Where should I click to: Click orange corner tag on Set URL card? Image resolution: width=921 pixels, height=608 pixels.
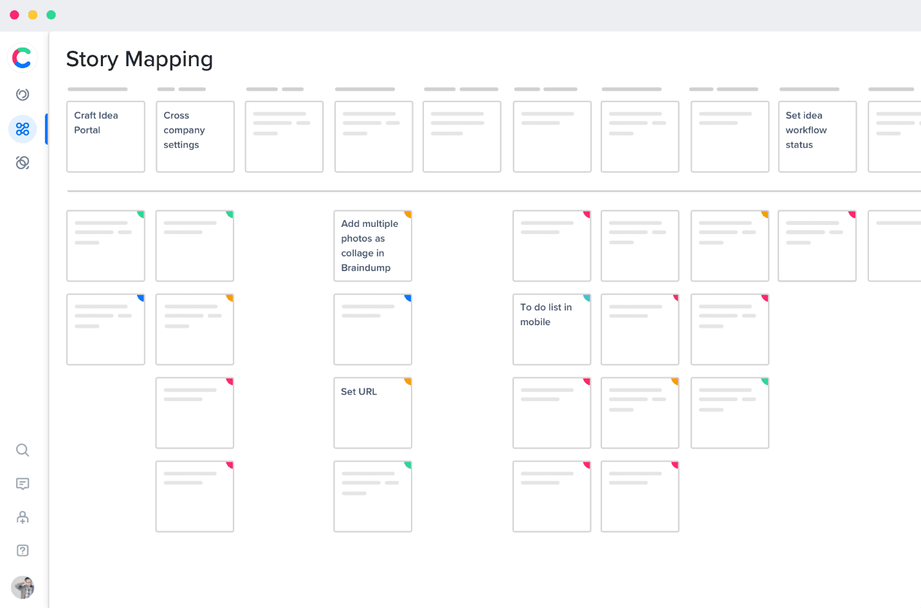(408, 381)
